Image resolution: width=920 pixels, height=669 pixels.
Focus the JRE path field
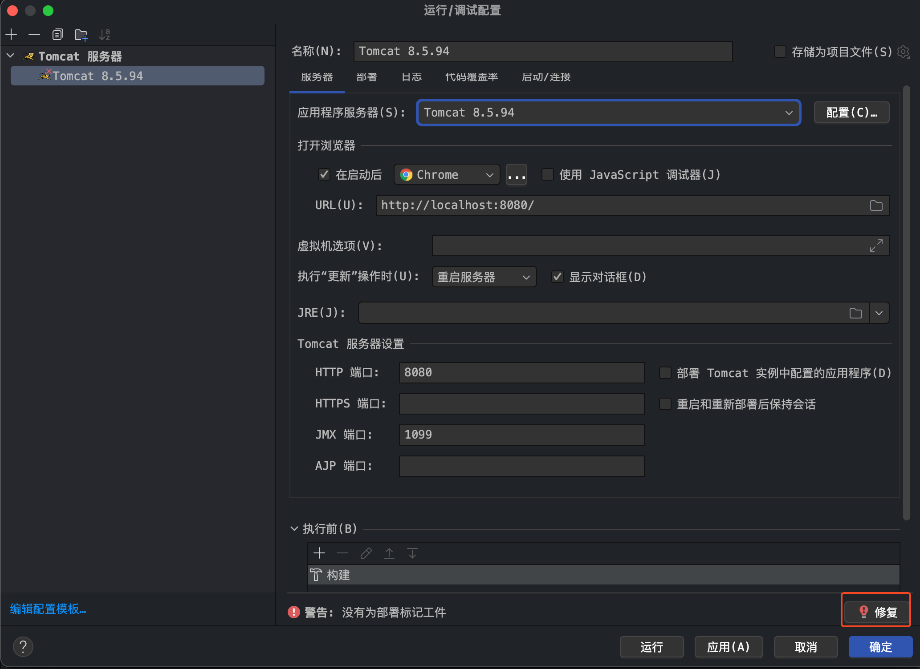point(614,313)
